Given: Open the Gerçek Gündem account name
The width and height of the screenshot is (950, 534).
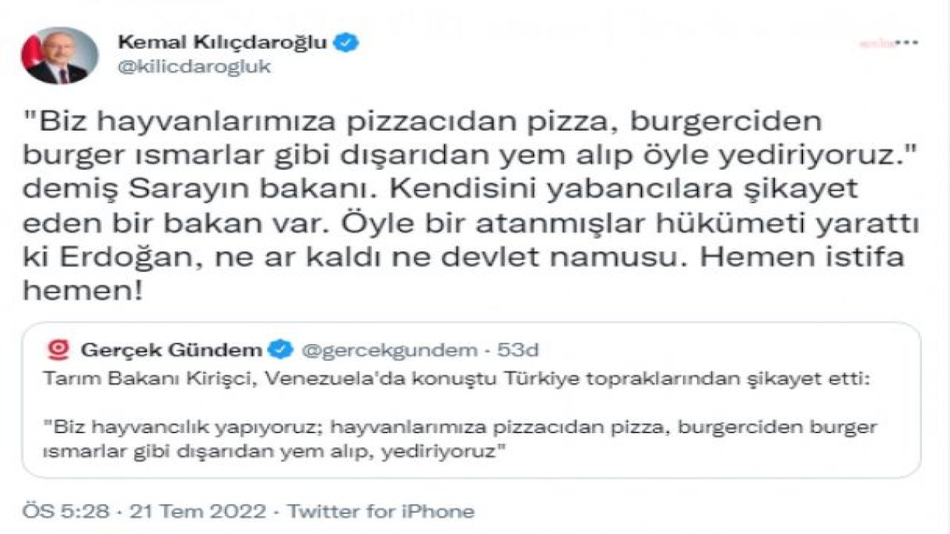Looking at the screenshot, I should 171,349.
